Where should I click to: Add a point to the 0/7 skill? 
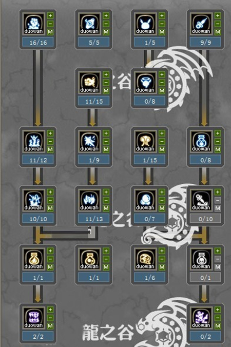point(162,192)
